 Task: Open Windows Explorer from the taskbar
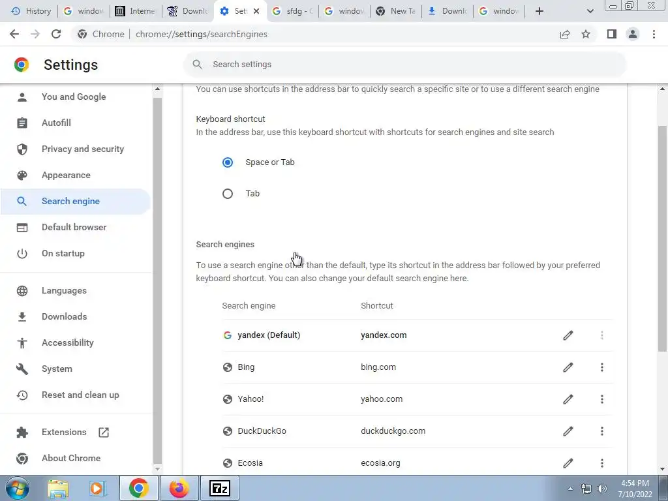pos(58,488)
